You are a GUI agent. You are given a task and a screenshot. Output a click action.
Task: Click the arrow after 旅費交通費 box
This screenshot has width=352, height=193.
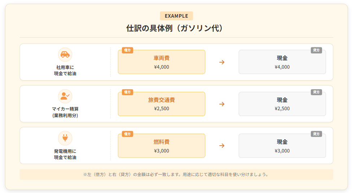coord(222,104)
